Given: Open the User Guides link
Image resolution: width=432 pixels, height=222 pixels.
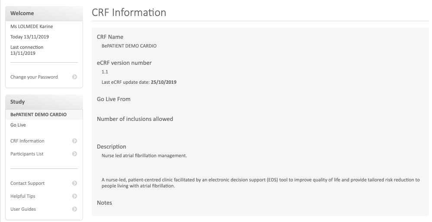Looking at the screenshot, I should 23,209.
